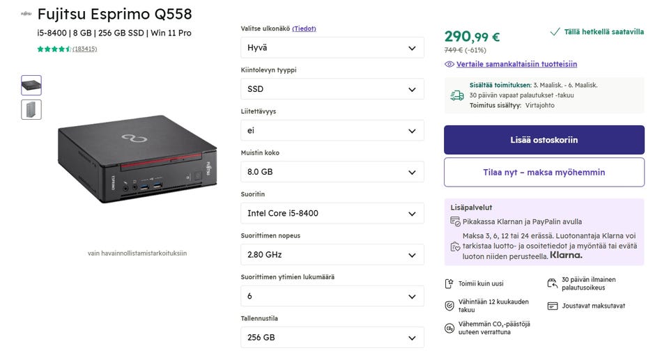Open the 'Valitse ulkonäkö' dropdown showing Hyvä
This screenshot has height=355, width=669.
332,48
